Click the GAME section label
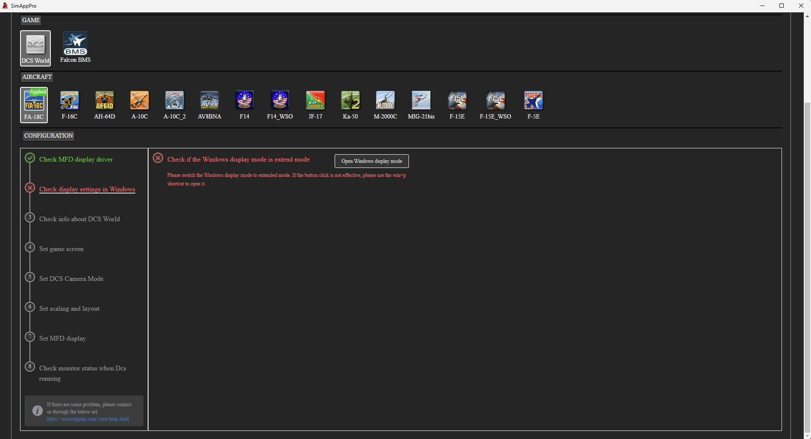This screenshot has width=811, height=439. 31,20
